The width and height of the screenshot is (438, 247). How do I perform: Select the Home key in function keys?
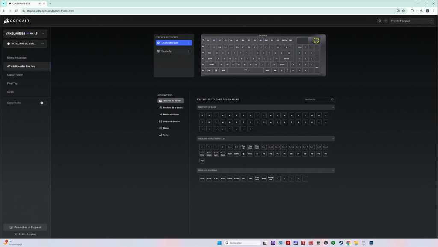[229, 147]
